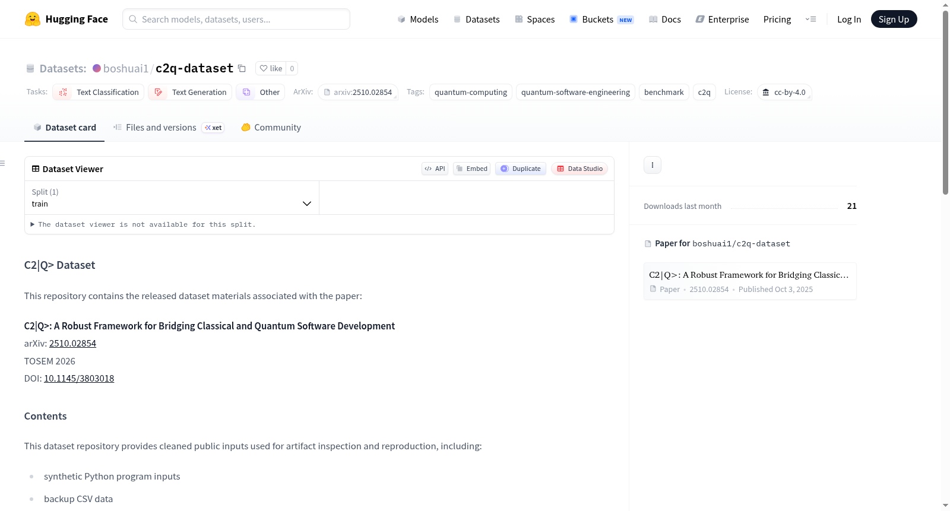Click the benchmark tag
Screen dimensions: 950x511
[x=664, y=92]
